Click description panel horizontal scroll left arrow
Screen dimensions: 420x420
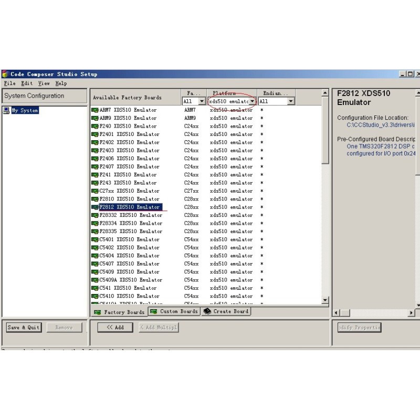pos(336,312)
